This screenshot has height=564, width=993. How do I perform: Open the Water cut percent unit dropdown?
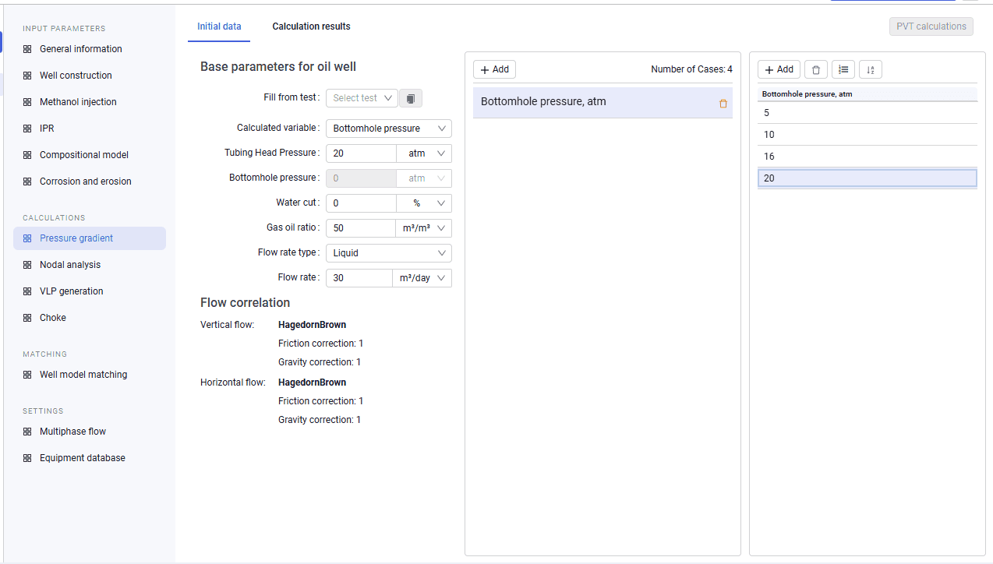coord(424,203)
